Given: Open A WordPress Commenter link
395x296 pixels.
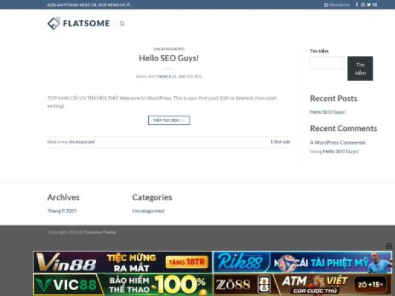Looking at the screenshot, I should [338, 143].
